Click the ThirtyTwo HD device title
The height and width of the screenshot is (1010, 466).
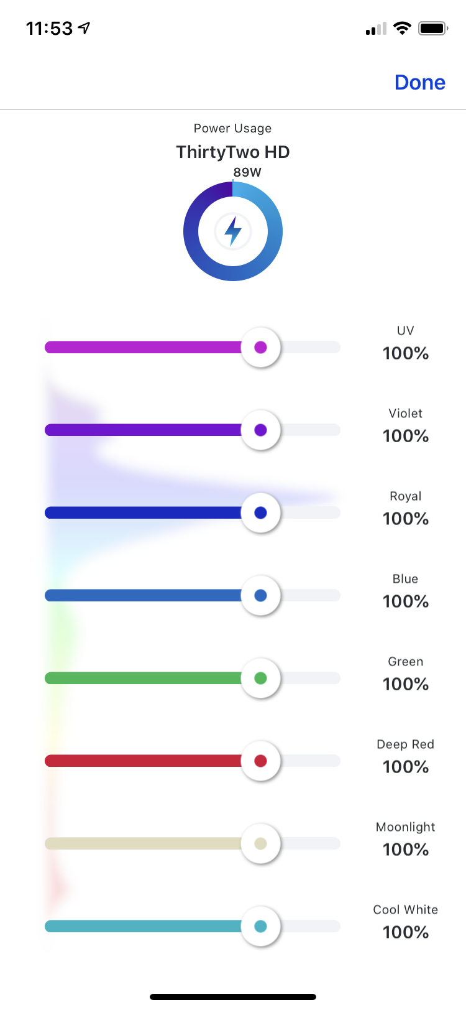click(x=233, y=152)
